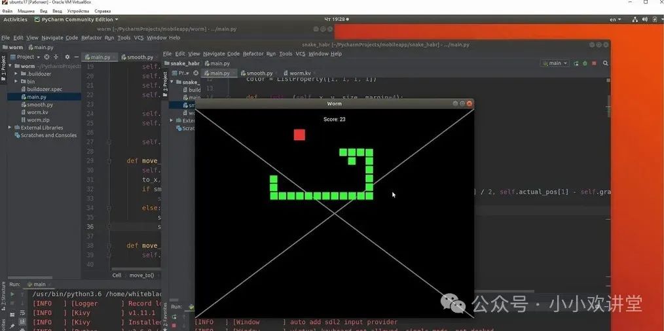Click main.py breadcrumb in snake_habr navigation bar
Screen dimensions: 664x331
pyautogui.click(x=217, y=63)
